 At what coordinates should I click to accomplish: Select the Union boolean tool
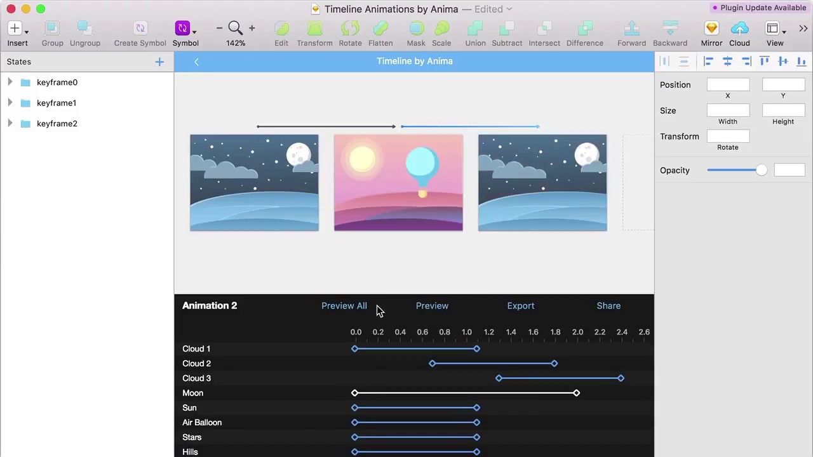[475, 28]
